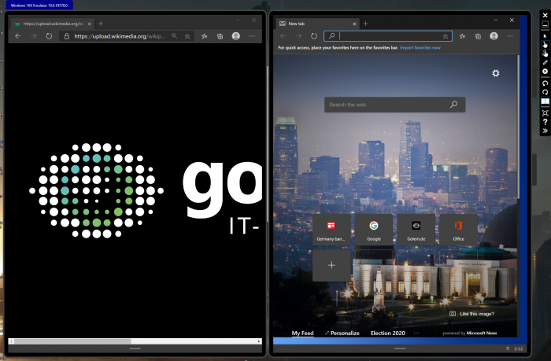Click Search the web box
Viewport: 551px width, 361px height.
(x=394, y=105)
